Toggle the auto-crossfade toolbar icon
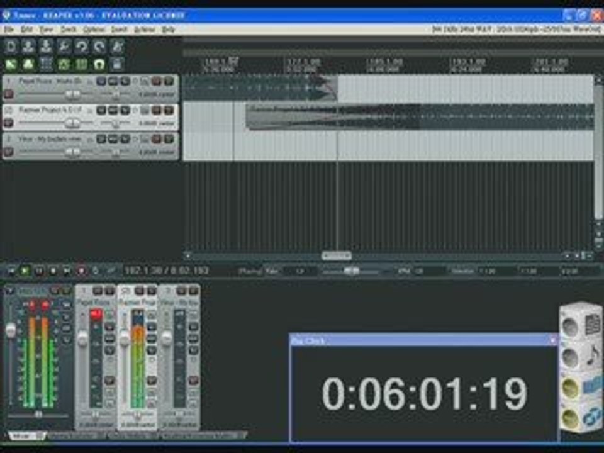 pyautogui.click(x=11, y=64)
